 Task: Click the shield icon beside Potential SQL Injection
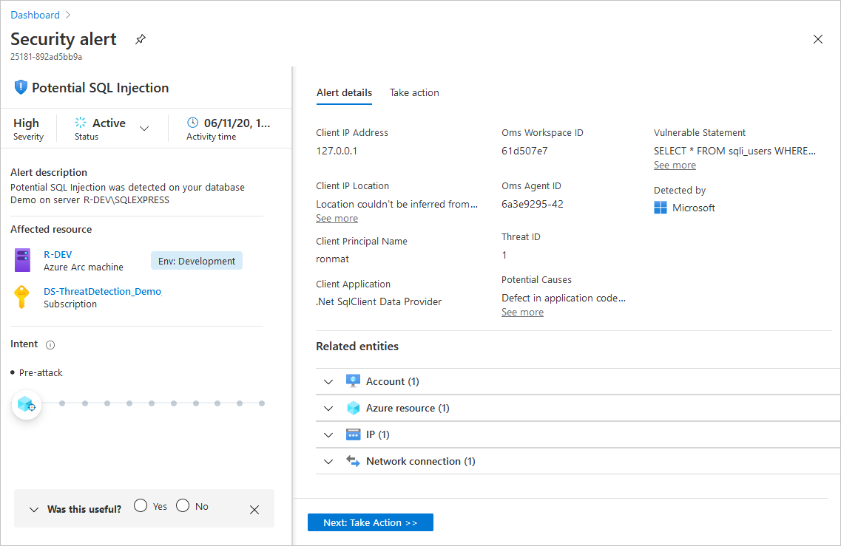[x=21, y=88]
